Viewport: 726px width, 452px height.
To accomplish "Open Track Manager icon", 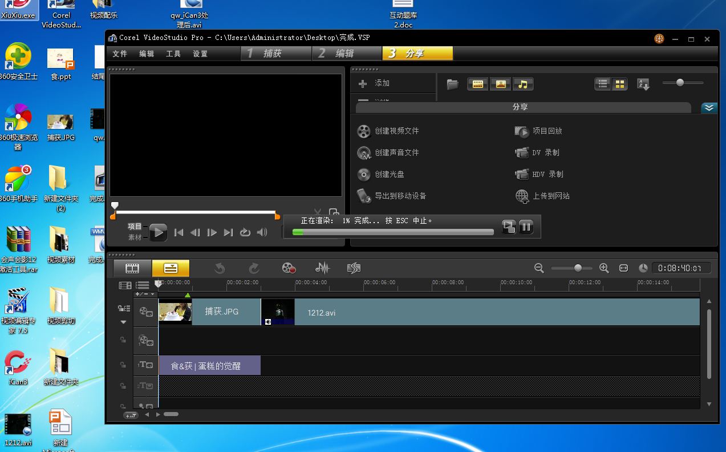I will pos(142,285).
